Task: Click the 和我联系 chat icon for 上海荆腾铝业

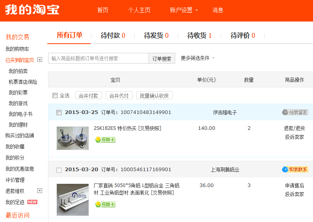Action: pyautogui.click(x=295, y=170)
